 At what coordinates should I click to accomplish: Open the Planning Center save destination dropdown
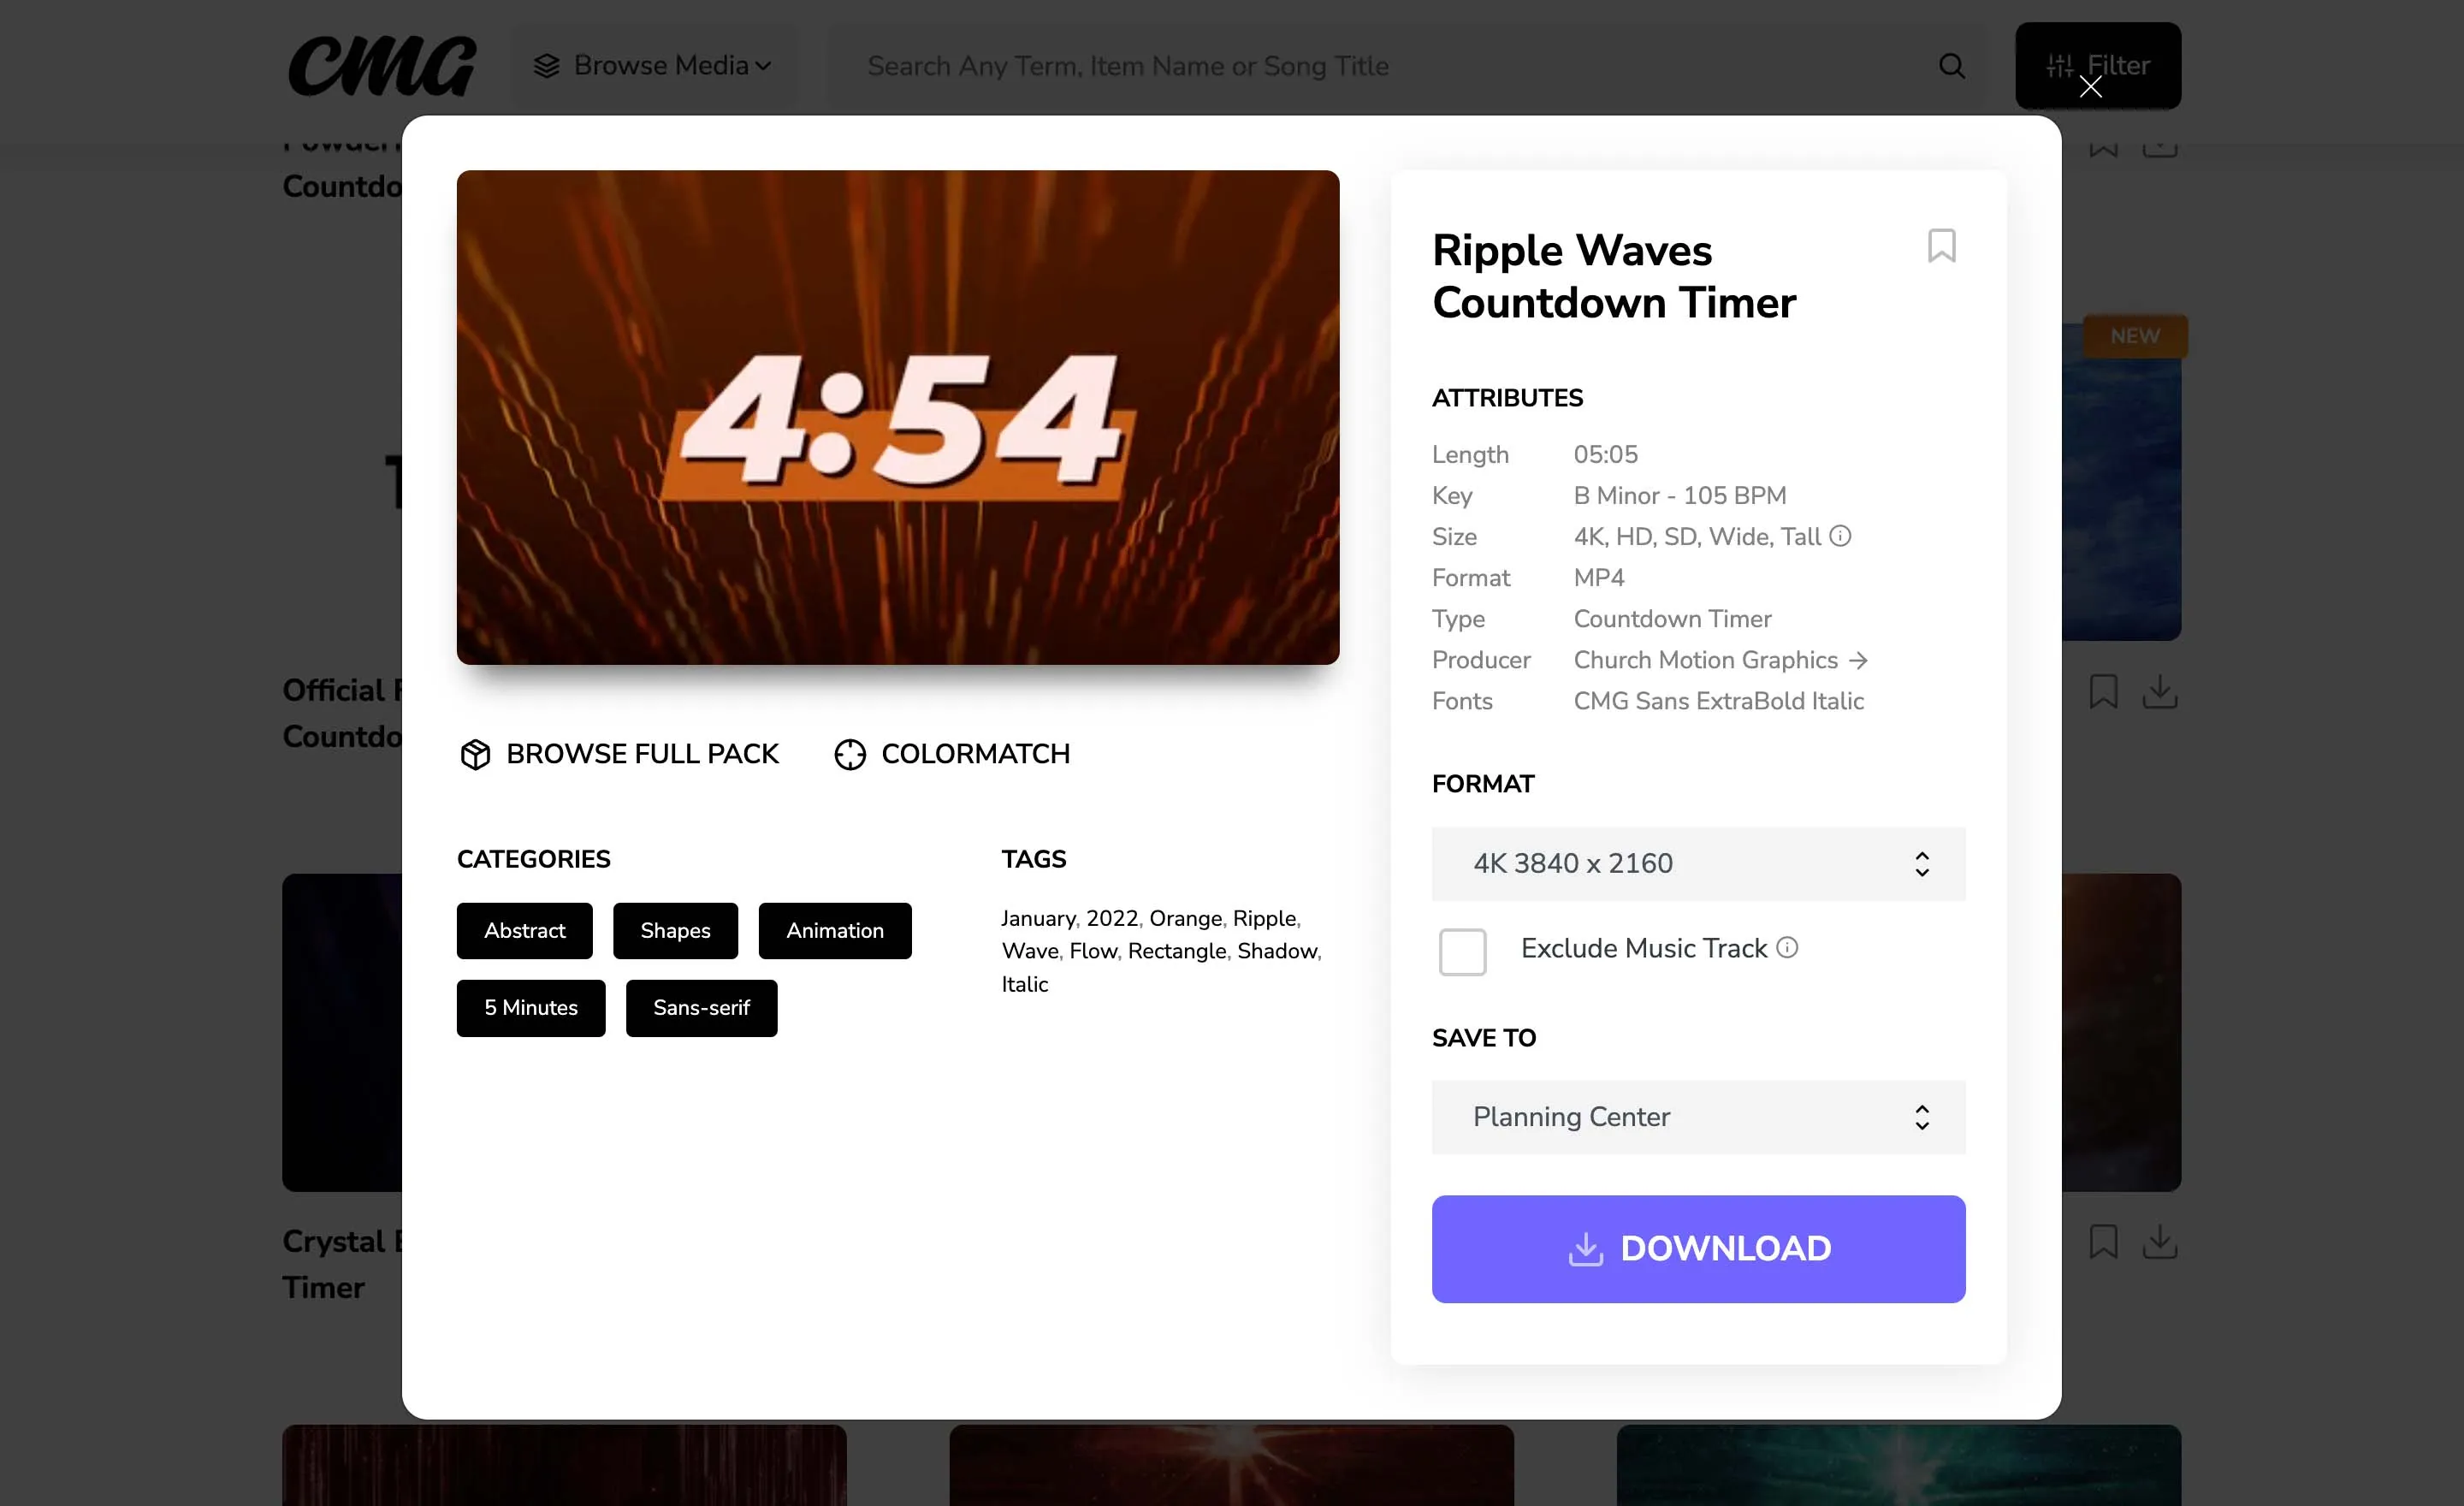tap(1698, 1117)
